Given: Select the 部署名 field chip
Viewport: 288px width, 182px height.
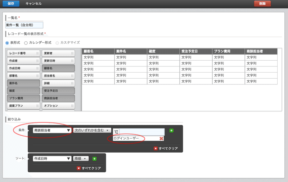Looking at the screenshot, I should click(23, 76).
